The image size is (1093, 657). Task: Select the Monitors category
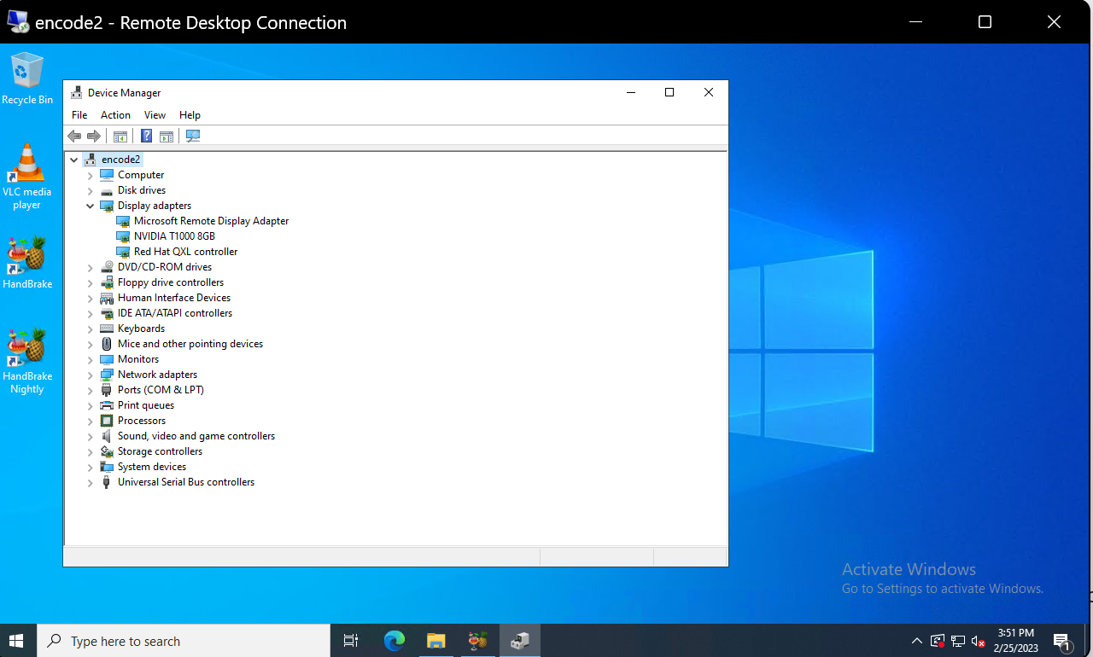point(130,359)
